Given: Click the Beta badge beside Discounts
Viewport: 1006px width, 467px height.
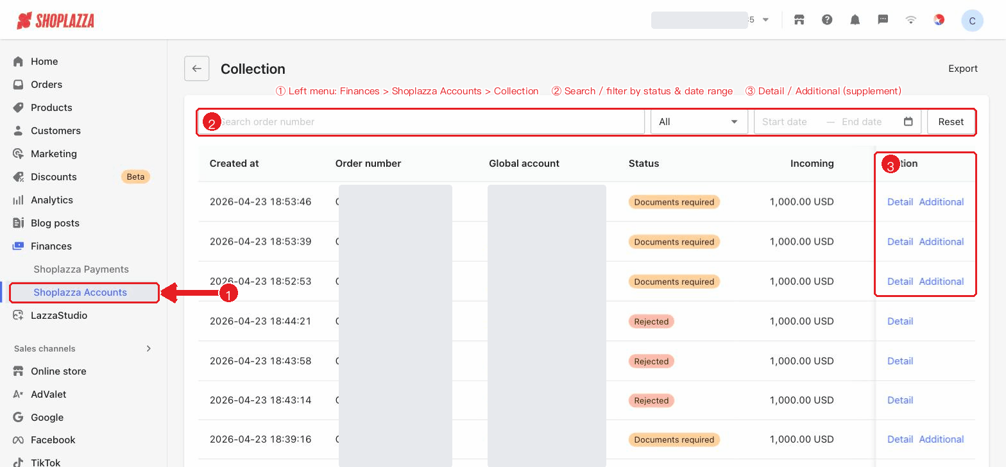Looking at the screenshot, I should click(135, 177).
